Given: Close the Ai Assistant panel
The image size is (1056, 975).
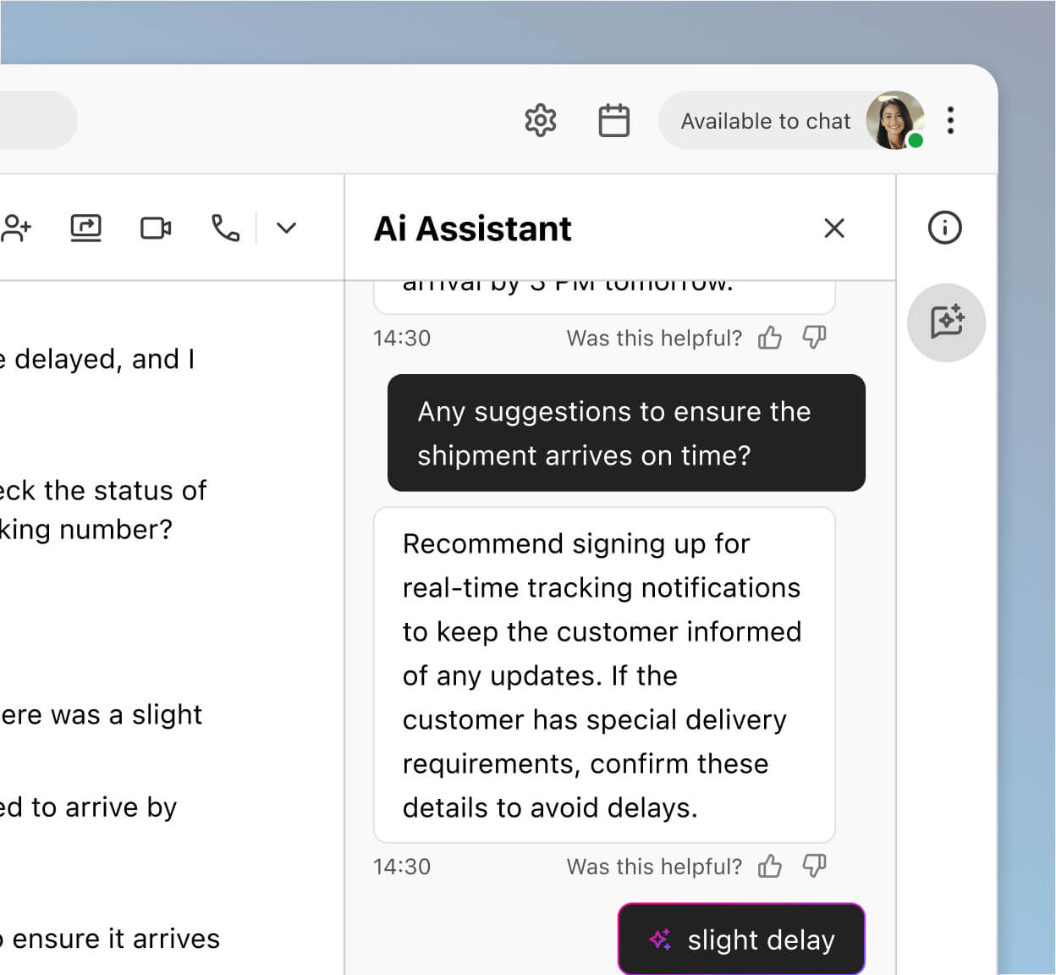Looking at the screenshot, I should (x=834, y=229).
